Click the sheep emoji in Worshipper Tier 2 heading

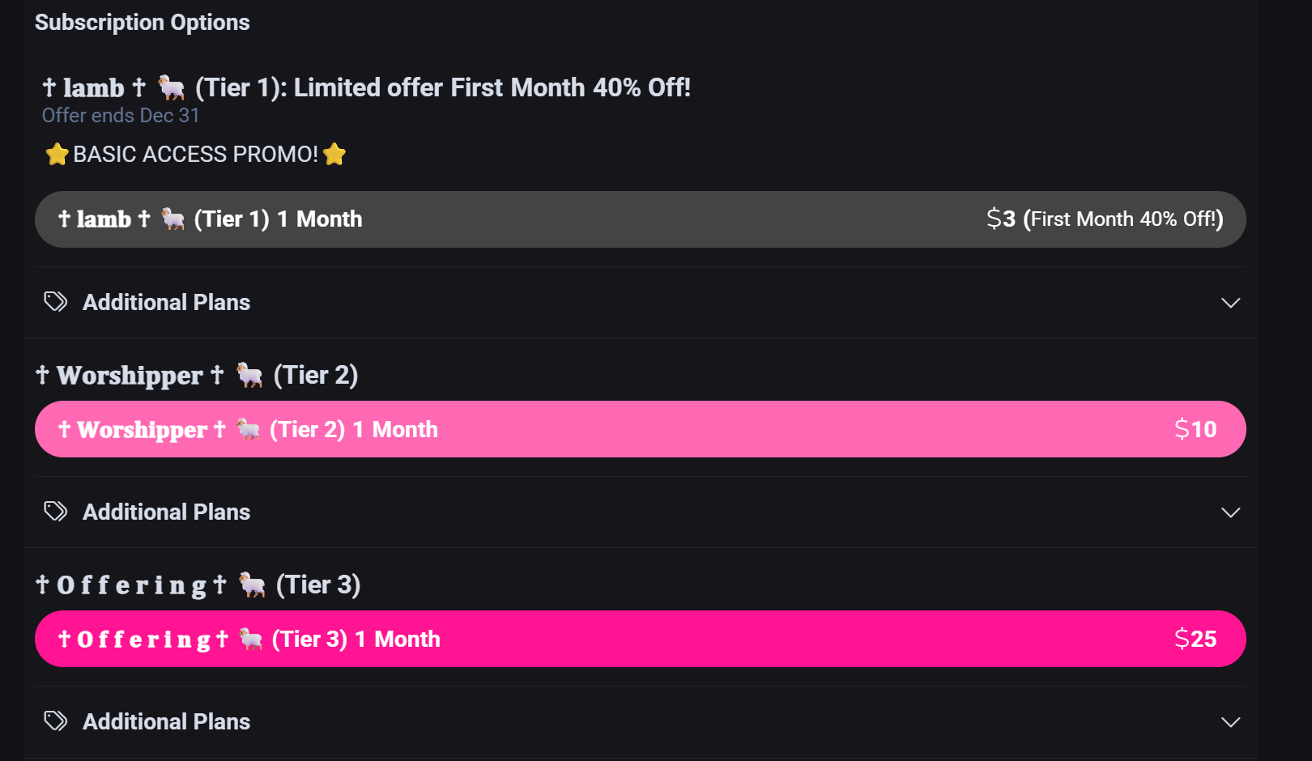click(x=249, y=375)
